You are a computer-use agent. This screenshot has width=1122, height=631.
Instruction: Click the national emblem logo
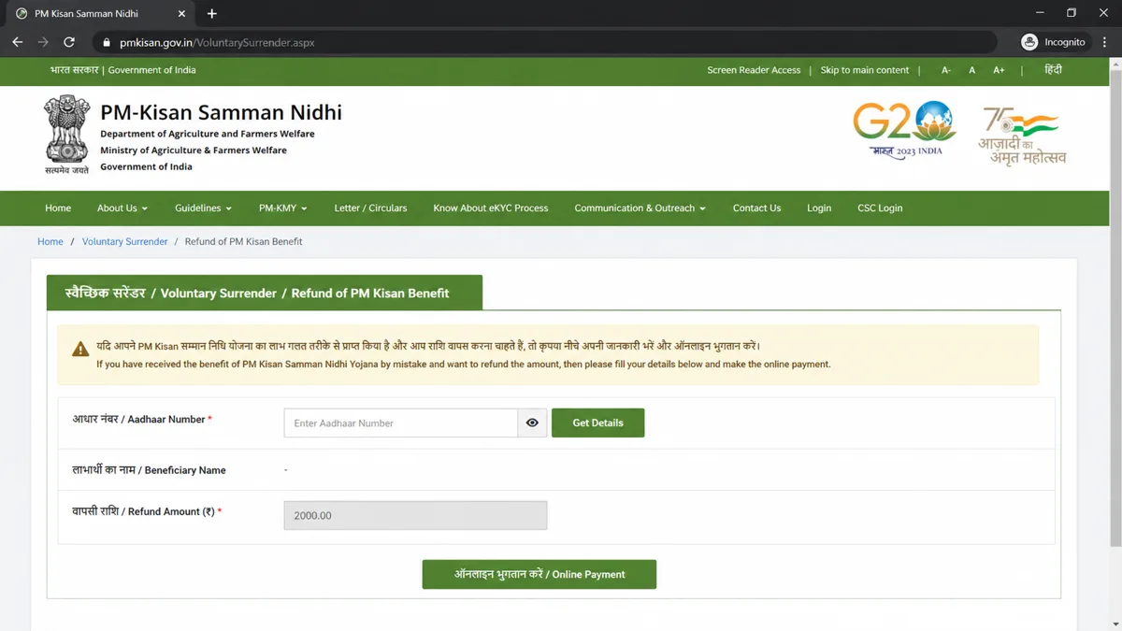click(x=66, y=134)
